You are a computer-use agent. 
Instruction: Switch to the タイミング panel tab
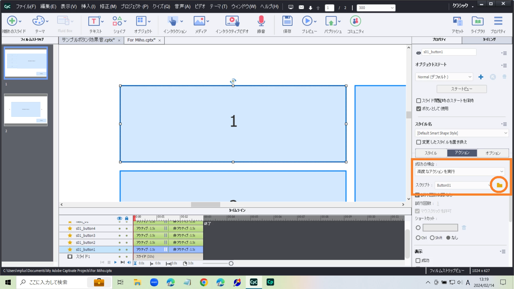coord(489,40)
